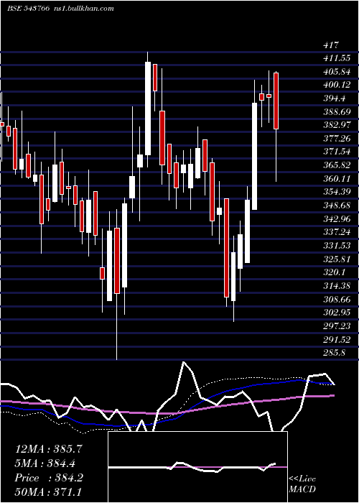359x503 pixels.
Task: Click the 297.23 price axis label
Action: coord(337,326)
